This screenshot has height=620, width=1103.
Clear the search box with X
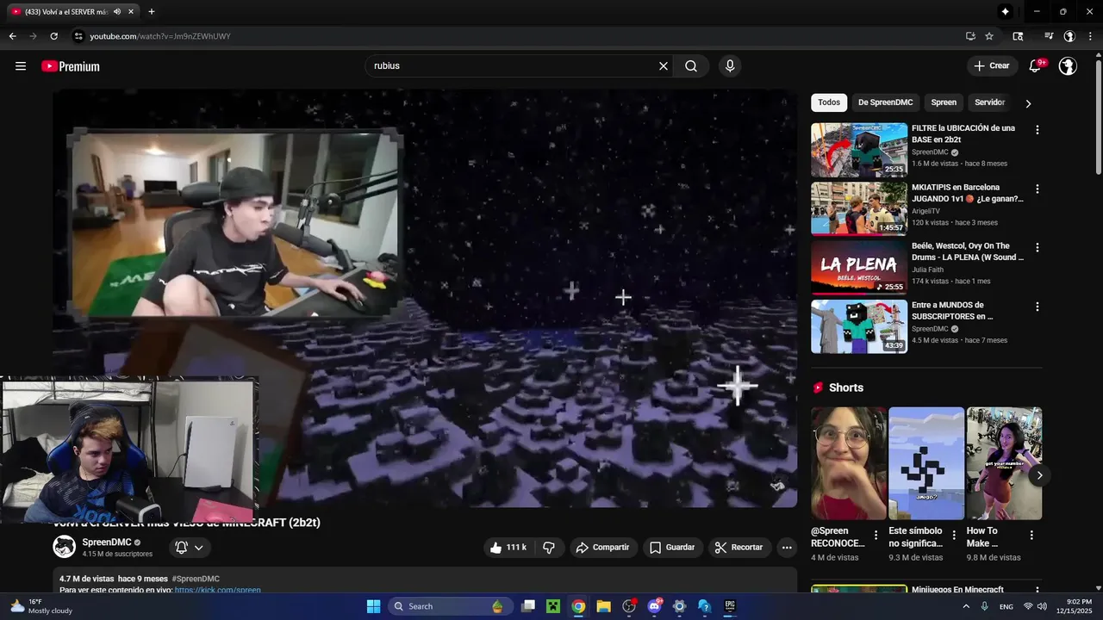[x=664, y=66]
